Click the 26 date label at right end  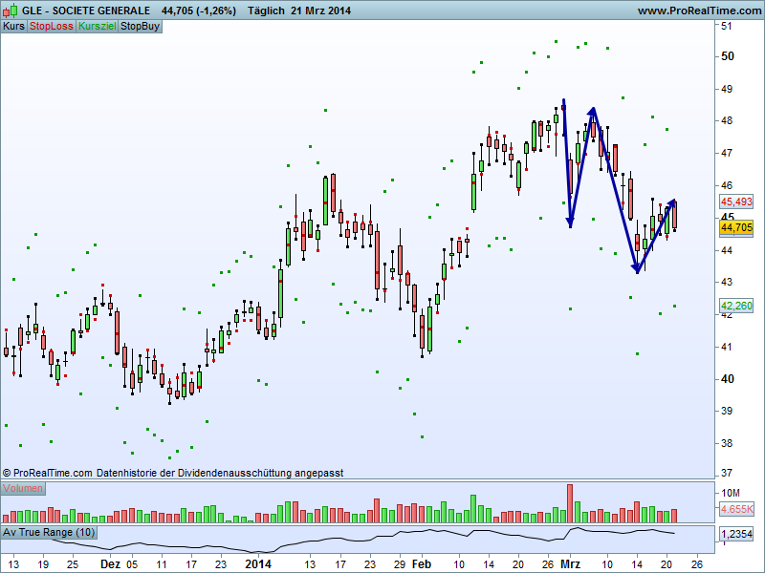[697, 564]
